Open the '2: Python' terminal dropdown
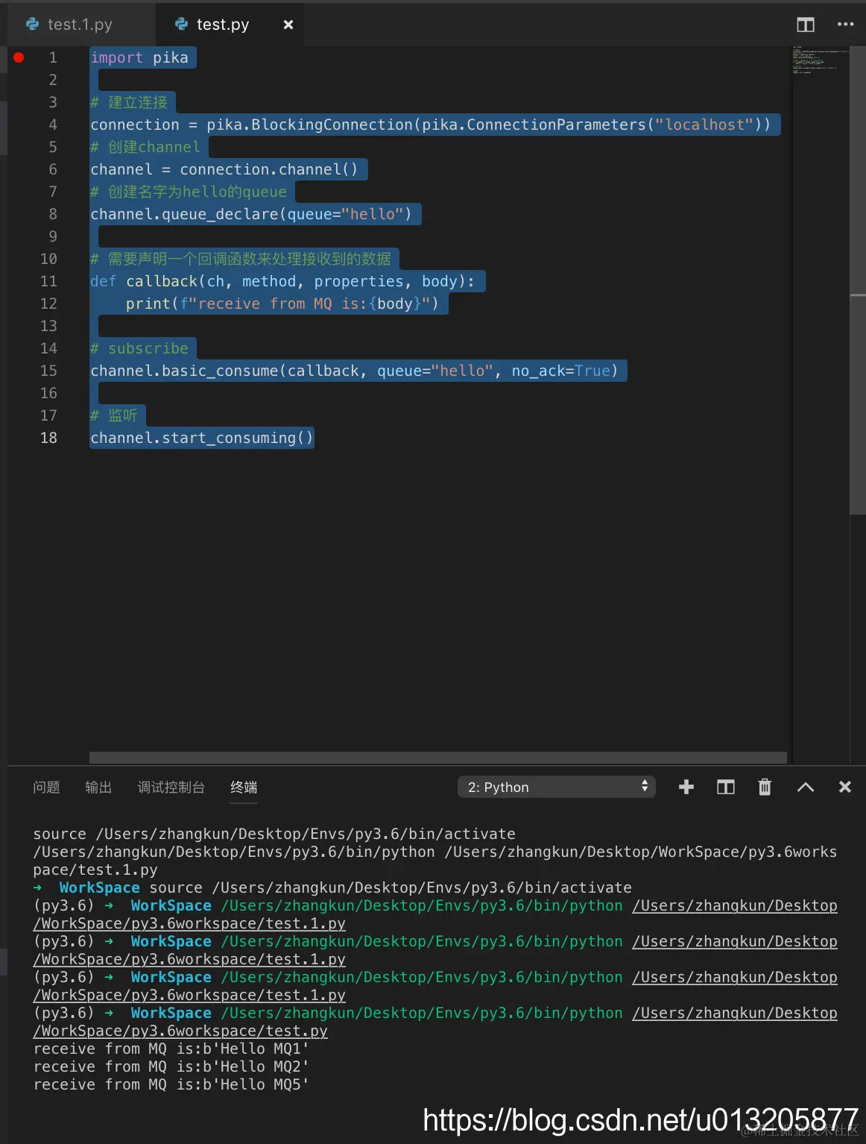Image resolution: width=866 pixels, height=1144 pixels. click(x=557, y=787)
